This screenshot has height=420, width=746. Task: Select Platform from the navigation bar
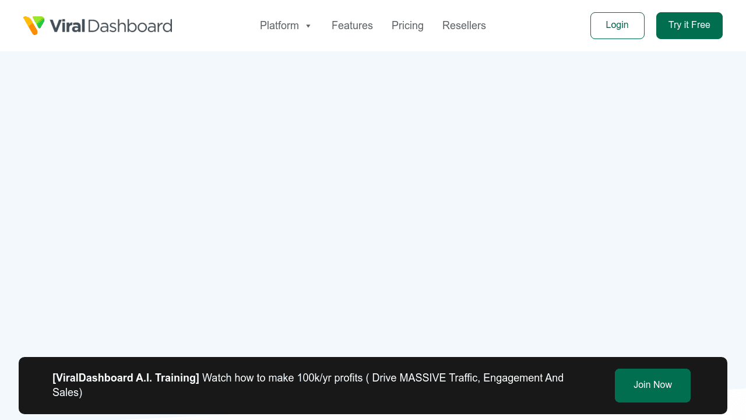tap(279, 26)
